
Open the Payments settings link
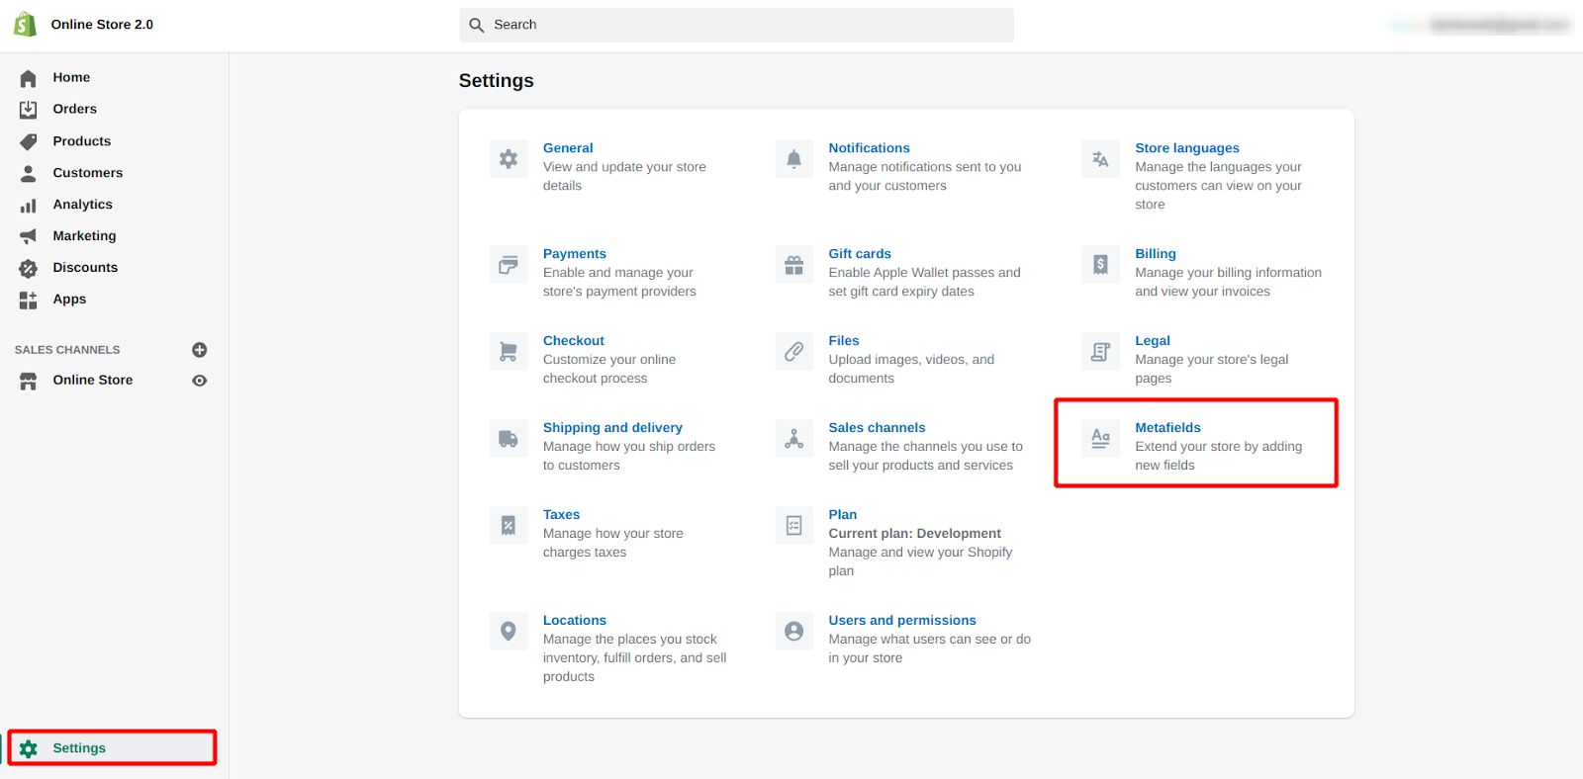[x=575, y=254]
